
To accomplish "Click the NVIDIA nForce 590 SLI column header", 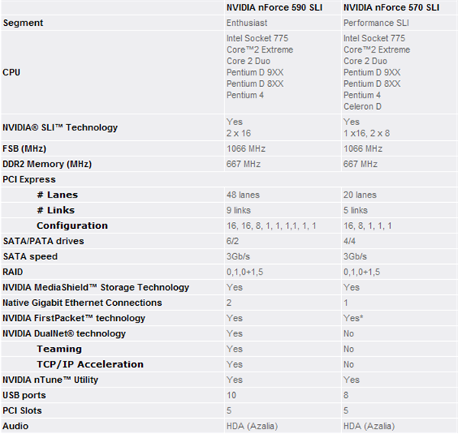I will 274,8.
